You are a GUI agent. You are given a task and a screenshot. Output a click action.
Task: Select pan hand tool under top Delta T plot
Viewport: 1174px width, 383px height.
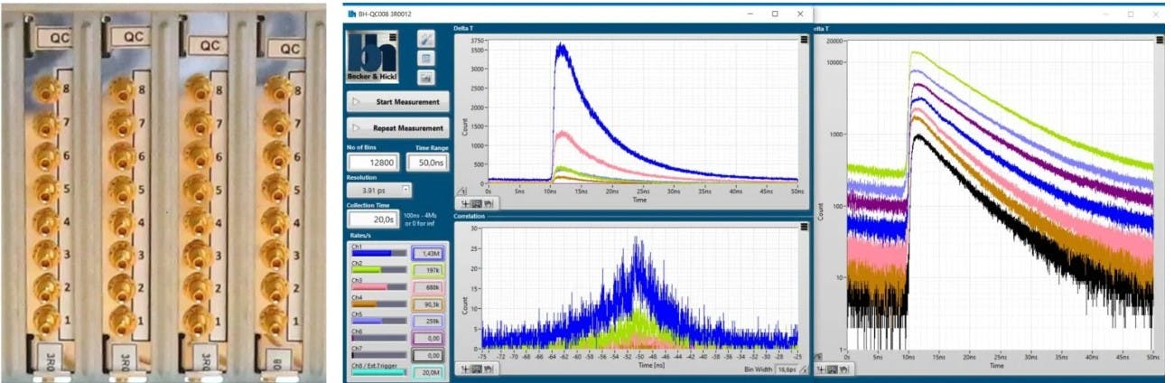(487, 203)
